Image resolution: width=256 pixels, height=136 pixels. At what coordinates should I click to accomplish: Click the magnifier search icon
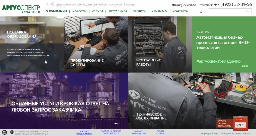247,12
